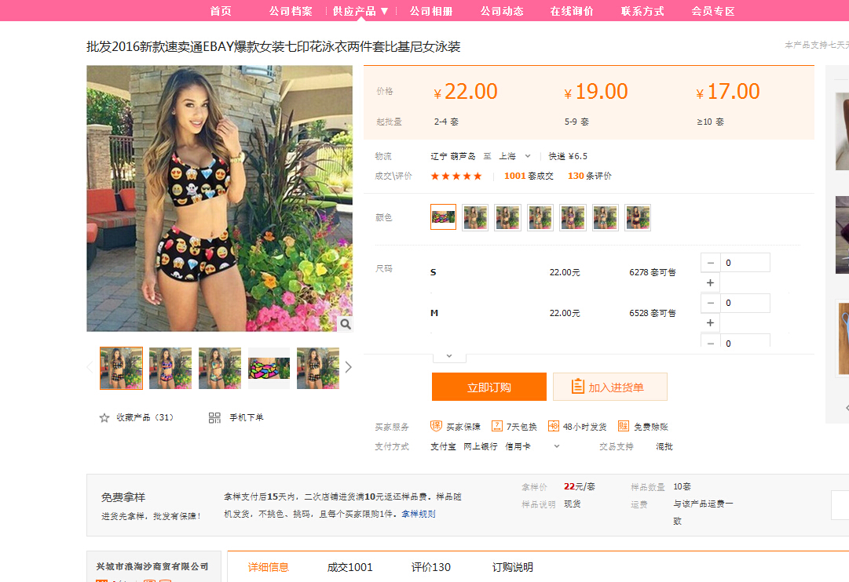Open the 供应产品 navigation menu
The width and height of the screenshot is (849, 582).
click(360, 11)
